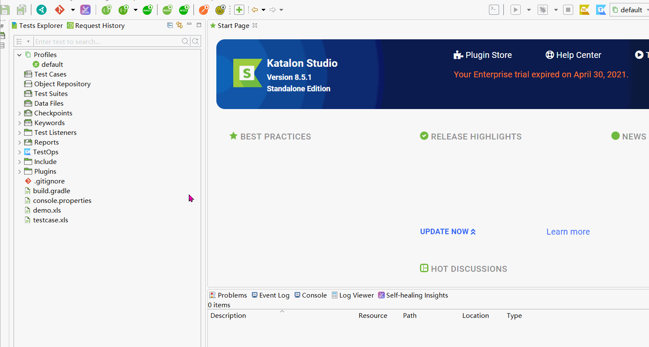Click the Link with Editor arrows icon

click(180, 25)
